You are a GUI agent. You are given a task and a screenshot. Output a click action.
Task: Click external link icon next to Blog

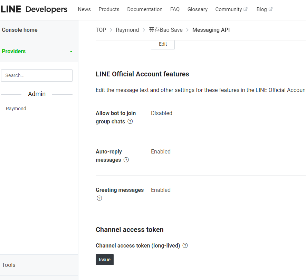pyautogui.click(x=270, y=9)
